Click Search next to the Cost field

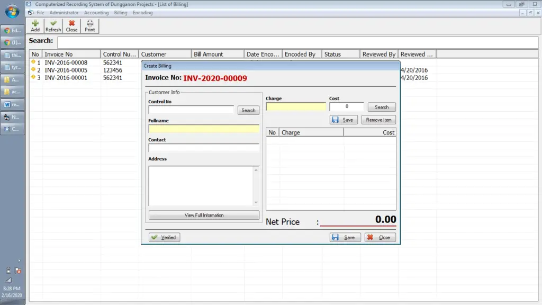click(382, 106)
